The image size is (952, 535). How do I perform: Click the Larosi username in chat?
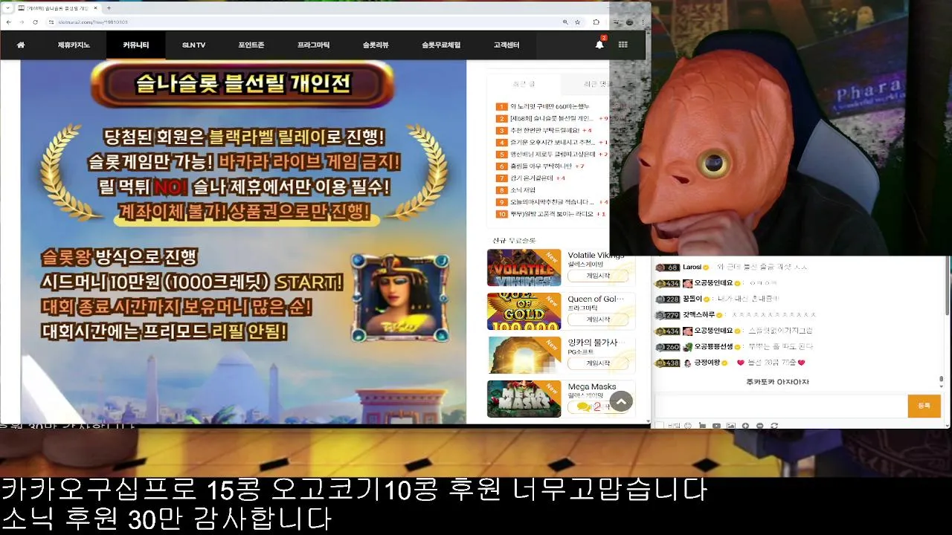[692, 267]
